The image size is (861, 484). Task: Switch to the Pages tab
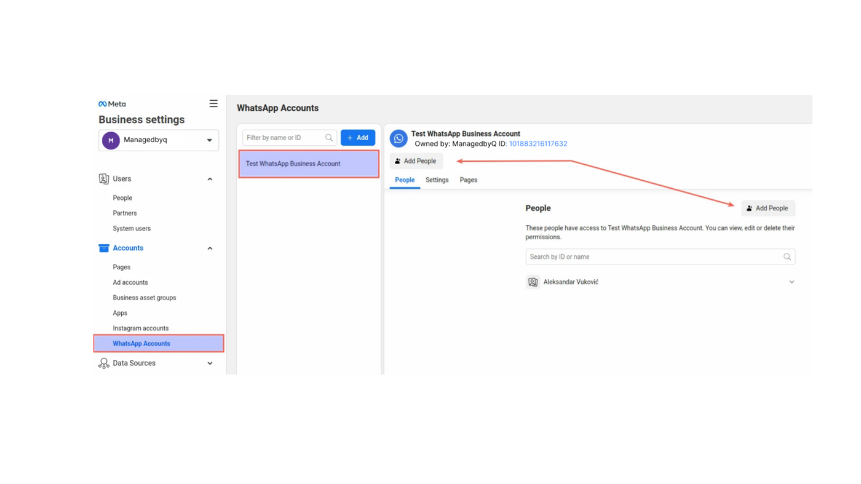pos(469,180)
